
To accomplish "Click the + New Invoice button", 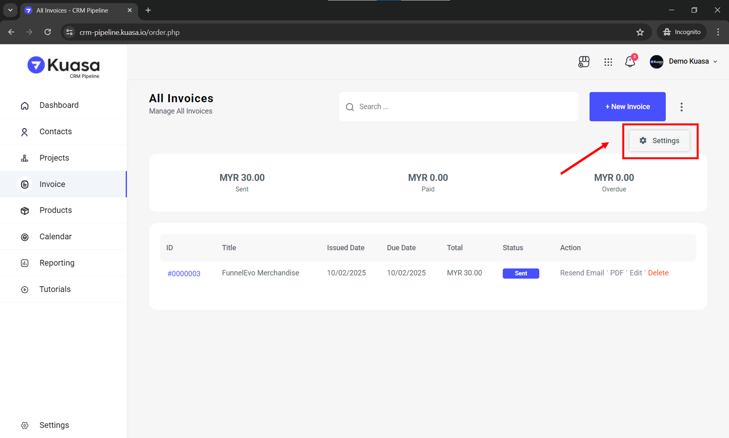I will (x=627, y=107).
